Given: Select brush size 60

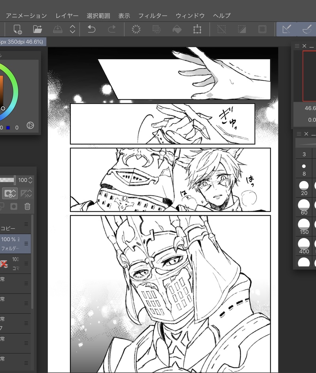Looking at the screenshot, I should click(x=304, y=207).
